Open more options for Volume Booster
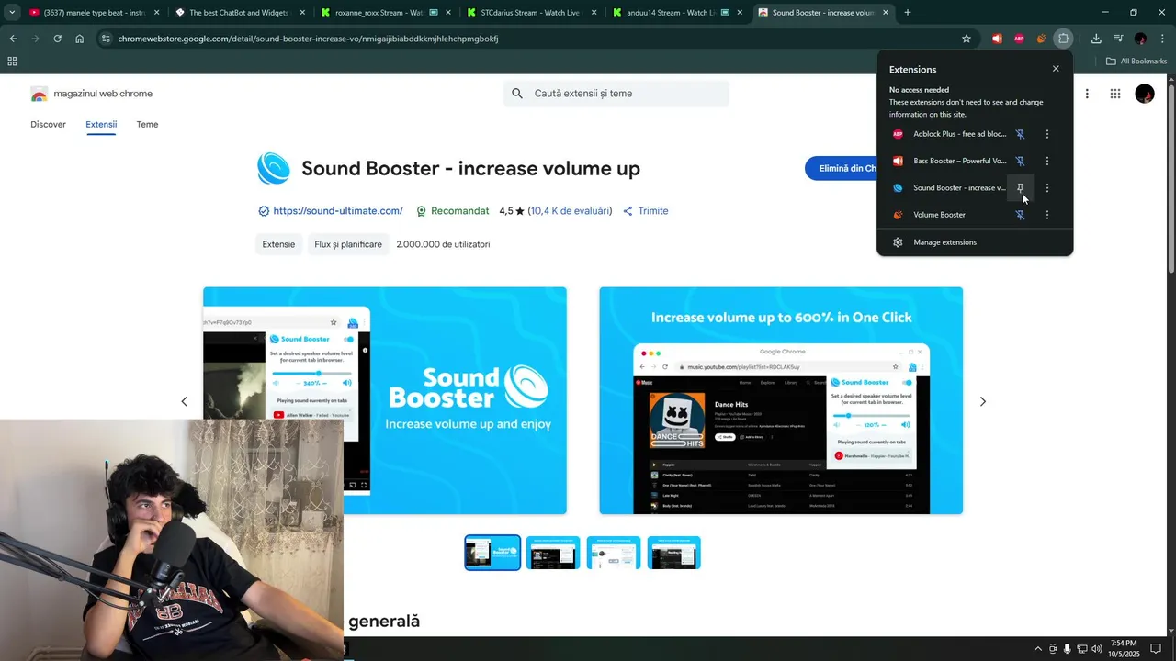Viewport: 1176px width, 661px height. (1047, 215)
